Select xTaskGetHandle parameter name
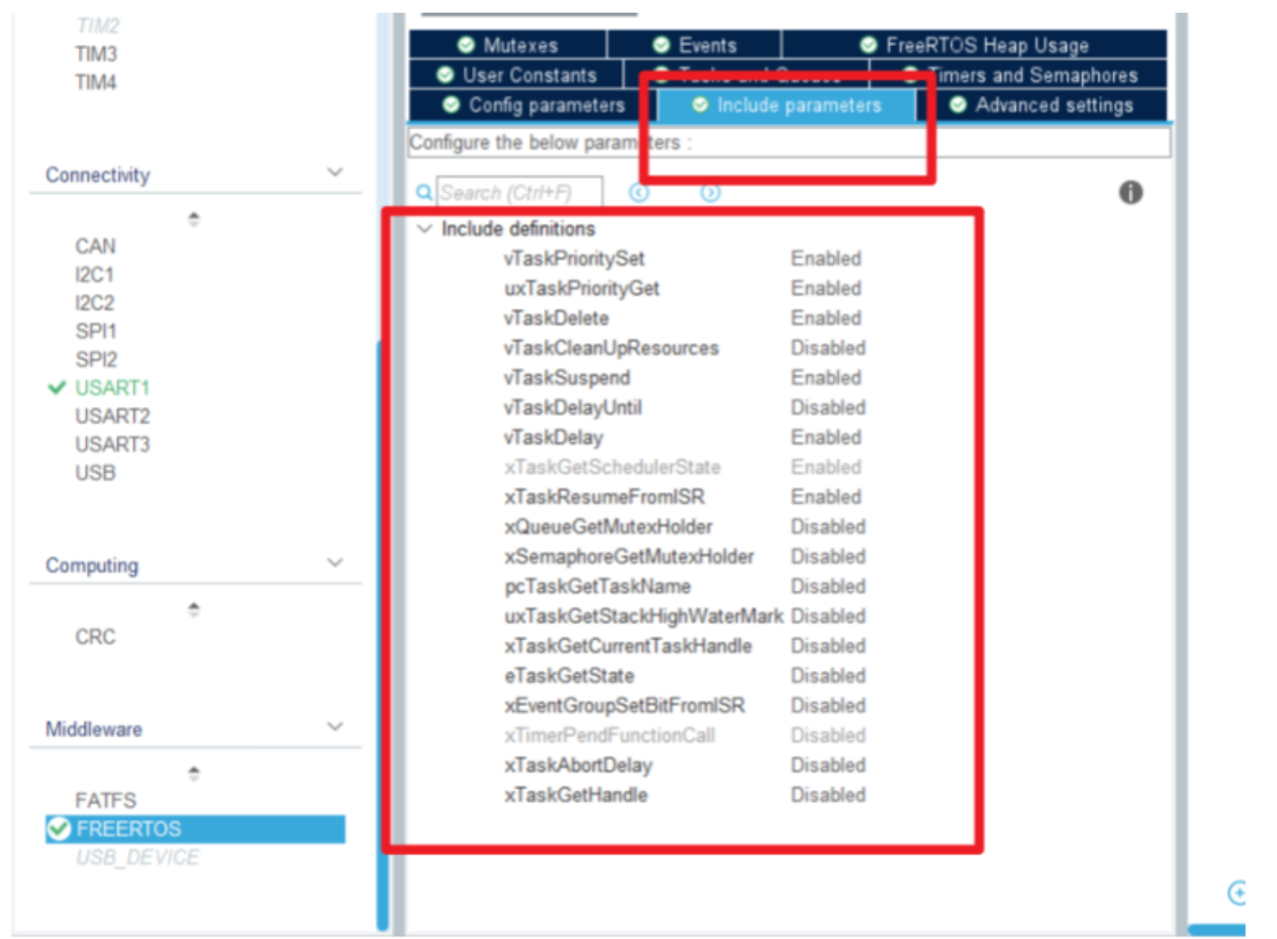This screenshot has width=1277, height=939. click(576, 794)
